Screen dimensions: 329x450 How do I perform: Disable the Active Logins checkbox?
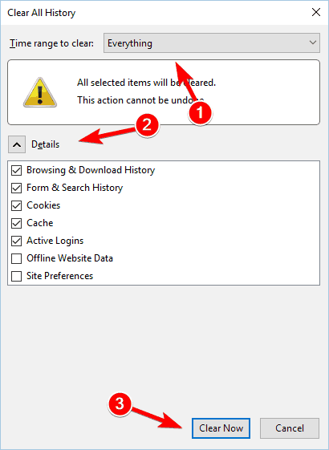pos(16,241)
